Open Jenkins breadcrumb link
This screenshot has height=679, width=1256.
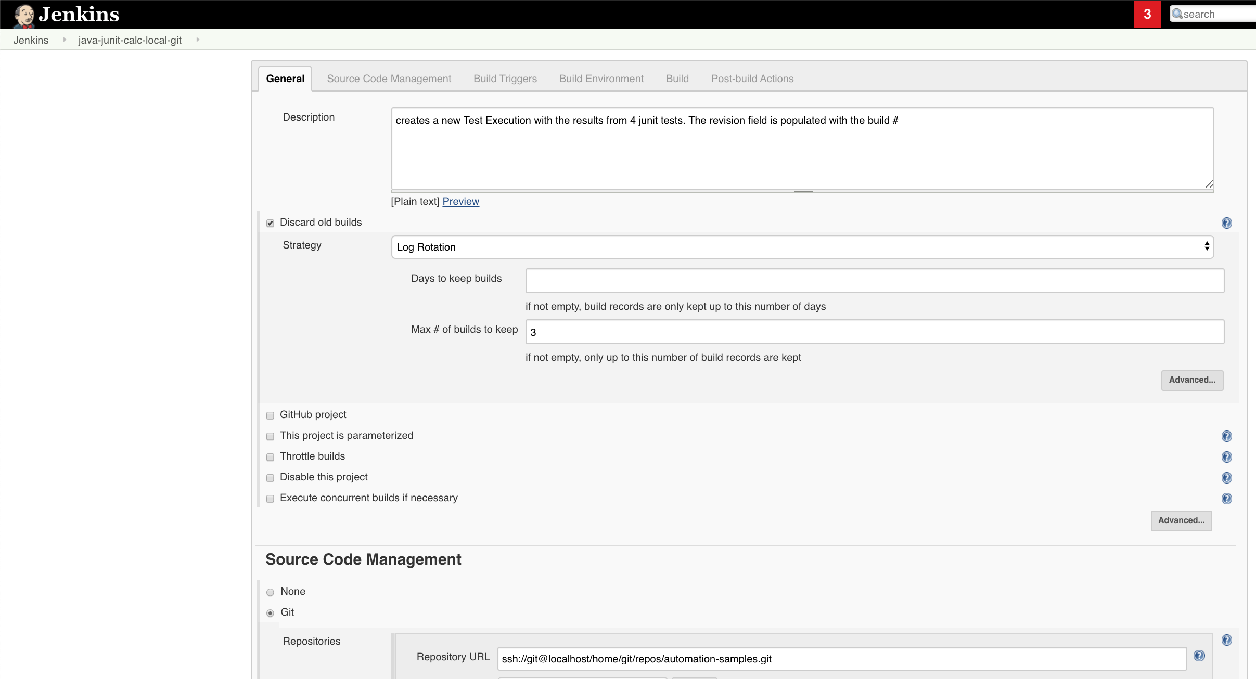31,40
